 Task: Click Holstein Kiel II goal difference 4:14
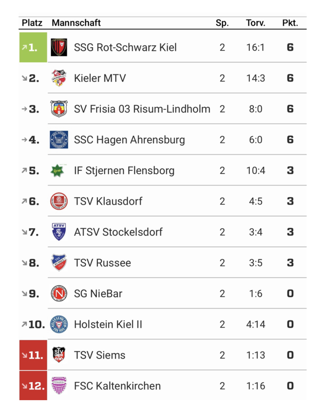(x=255, y=324)
